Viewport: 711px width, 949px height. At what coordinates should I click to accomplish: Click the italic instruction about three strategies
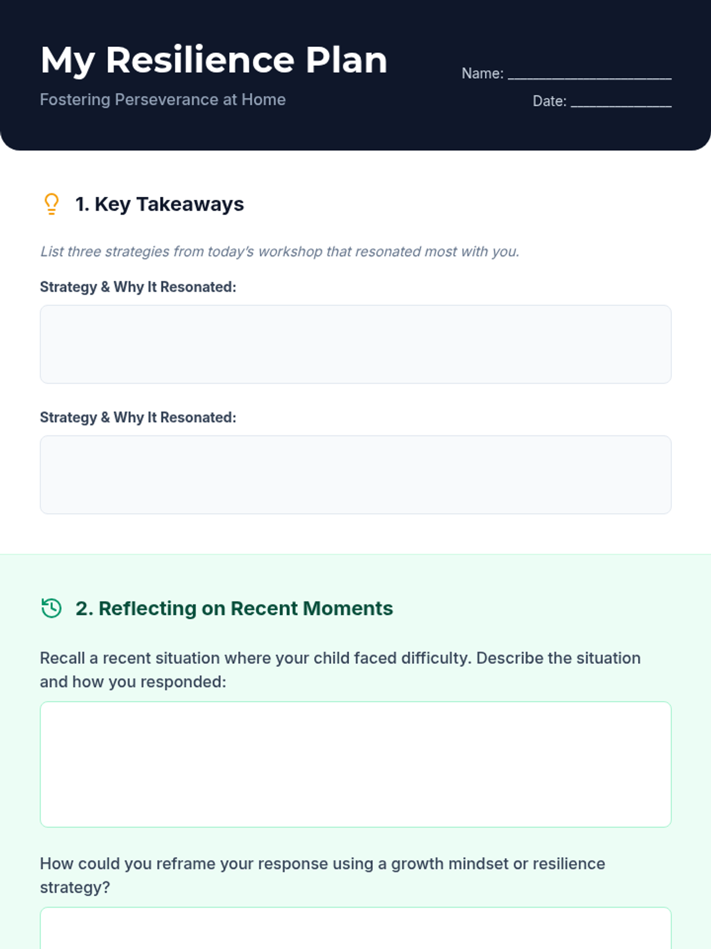tap(280, 251)
